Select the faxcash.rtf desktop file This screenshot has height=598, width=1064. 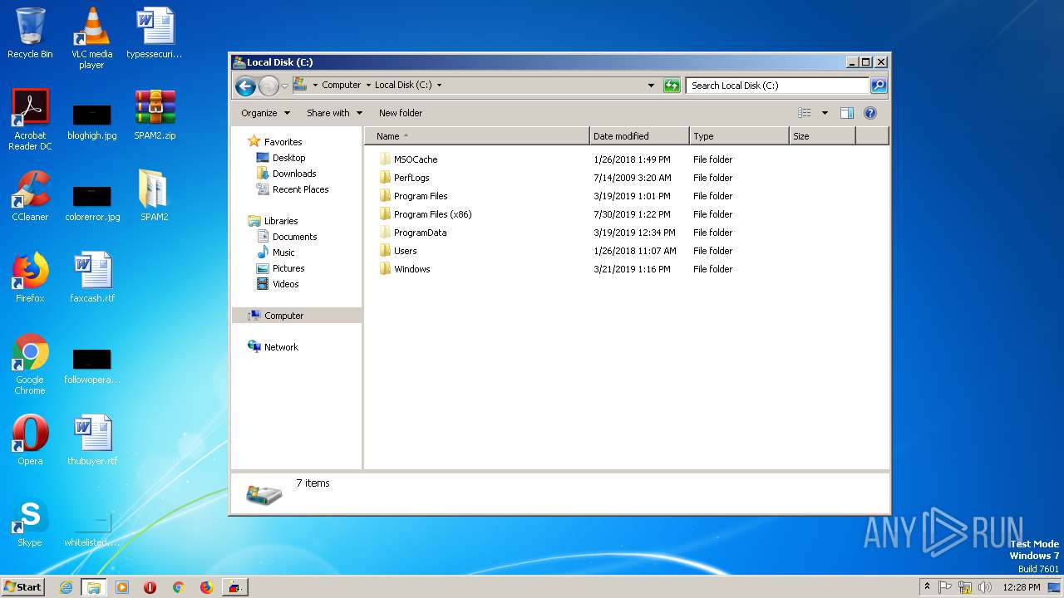[x=91, y=277]
